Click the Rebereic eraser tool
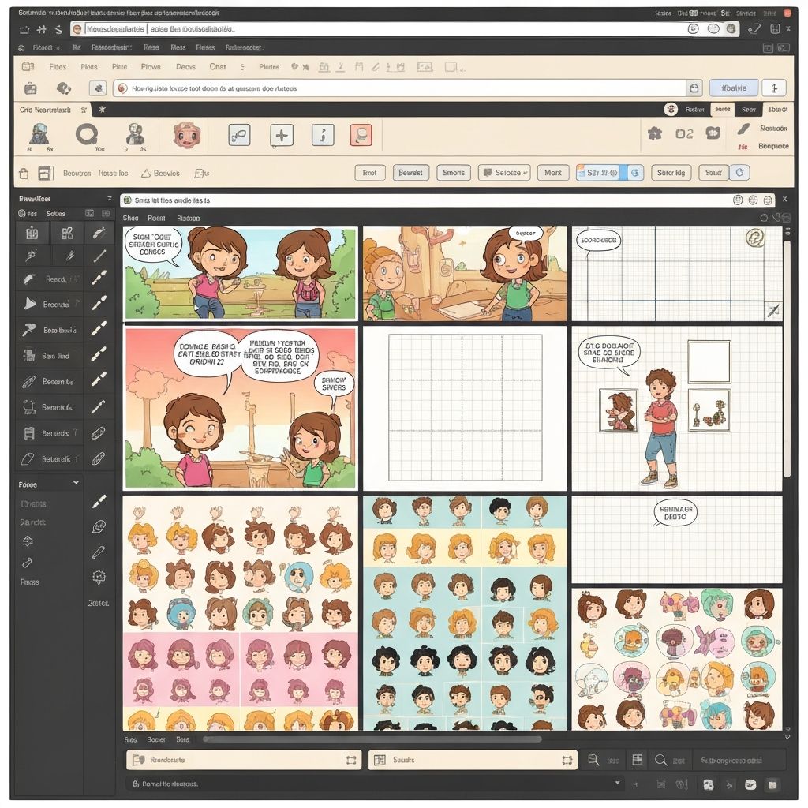This screenshot has width=808, height=808. click(55, 458)
